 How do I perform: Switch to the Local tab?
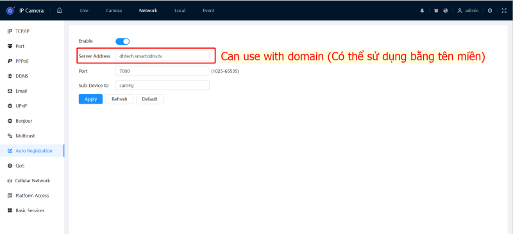click(180, 10)
